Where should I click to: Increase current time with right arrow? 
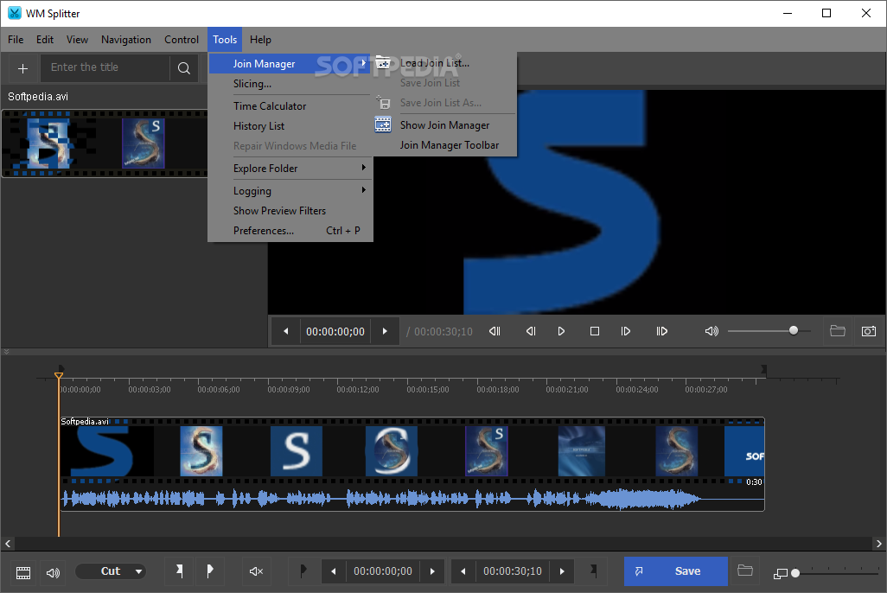point(385,331)
